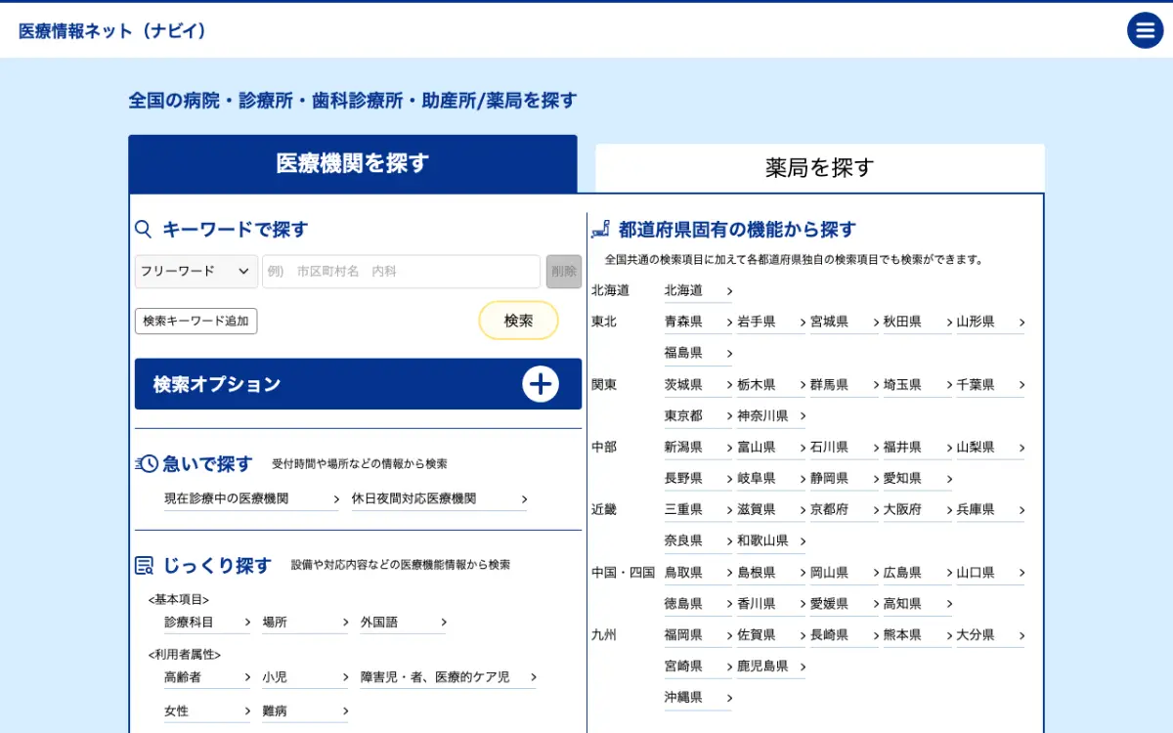Click 検索キーワード追加 button
Viewport: 1173px width, 733px height.
pos(195,321)
